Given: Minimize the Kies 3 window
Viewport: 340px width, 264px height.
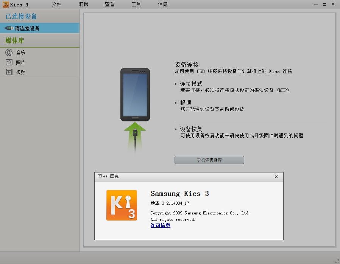Looking at the screenshot, I should click(316, 4).
